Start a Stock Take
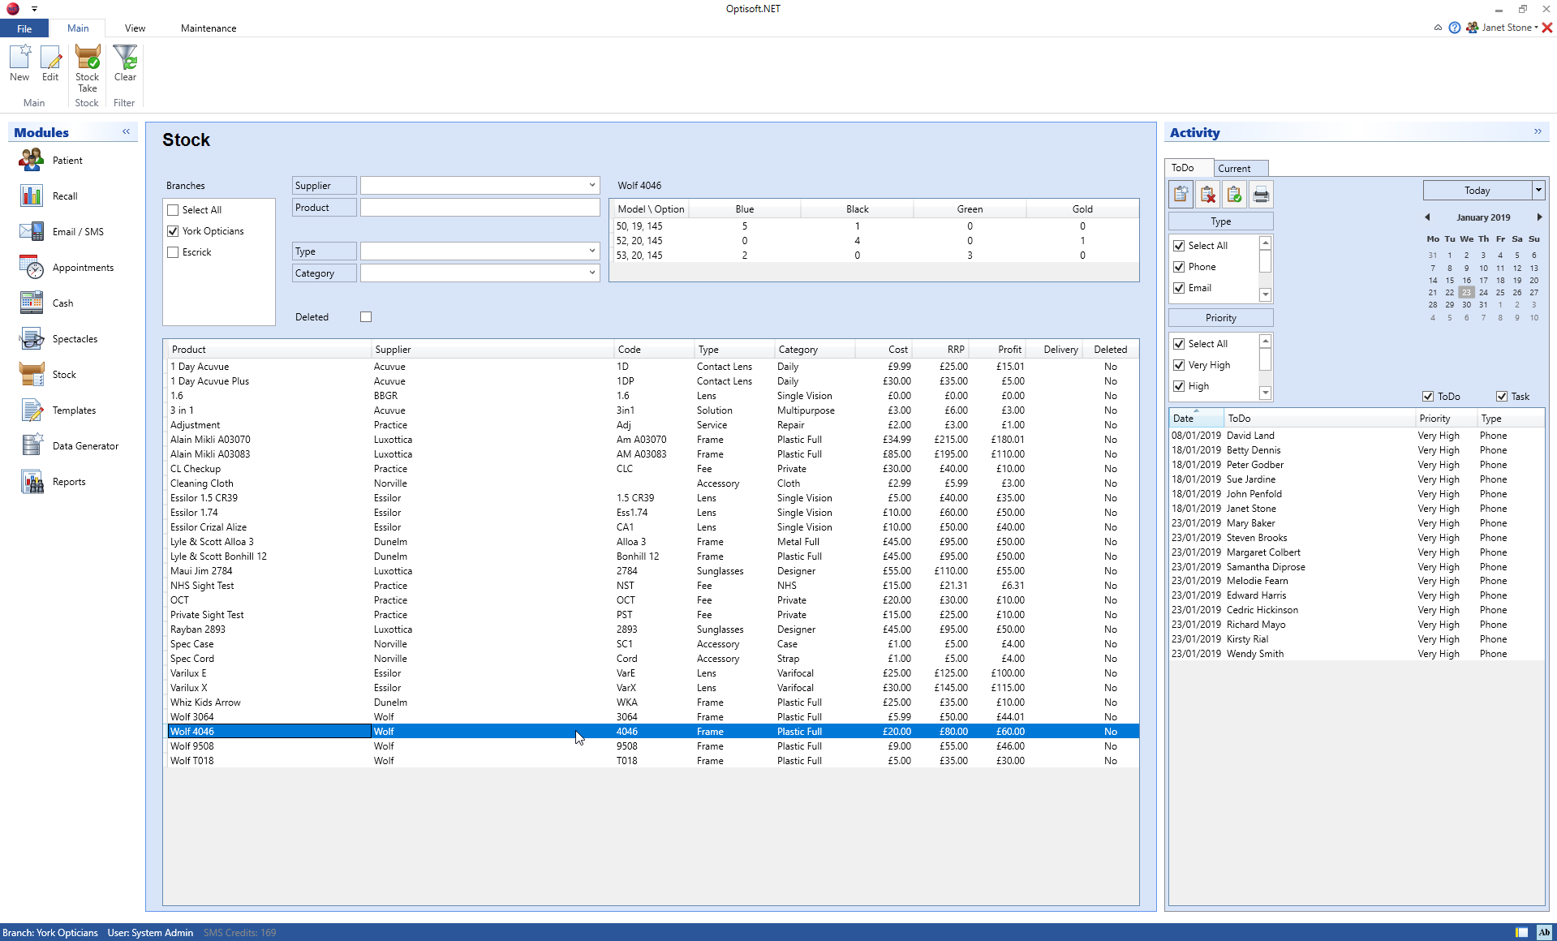Screen dimensions: 1557x941 click(x=87, y=73)
